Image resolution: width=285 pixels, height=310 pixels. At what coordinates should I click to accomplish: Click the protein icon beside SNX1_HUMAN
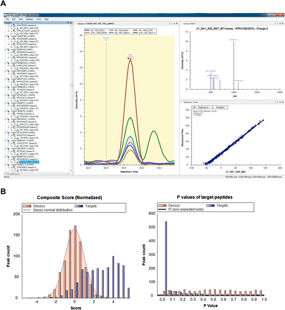pos(8,140)
